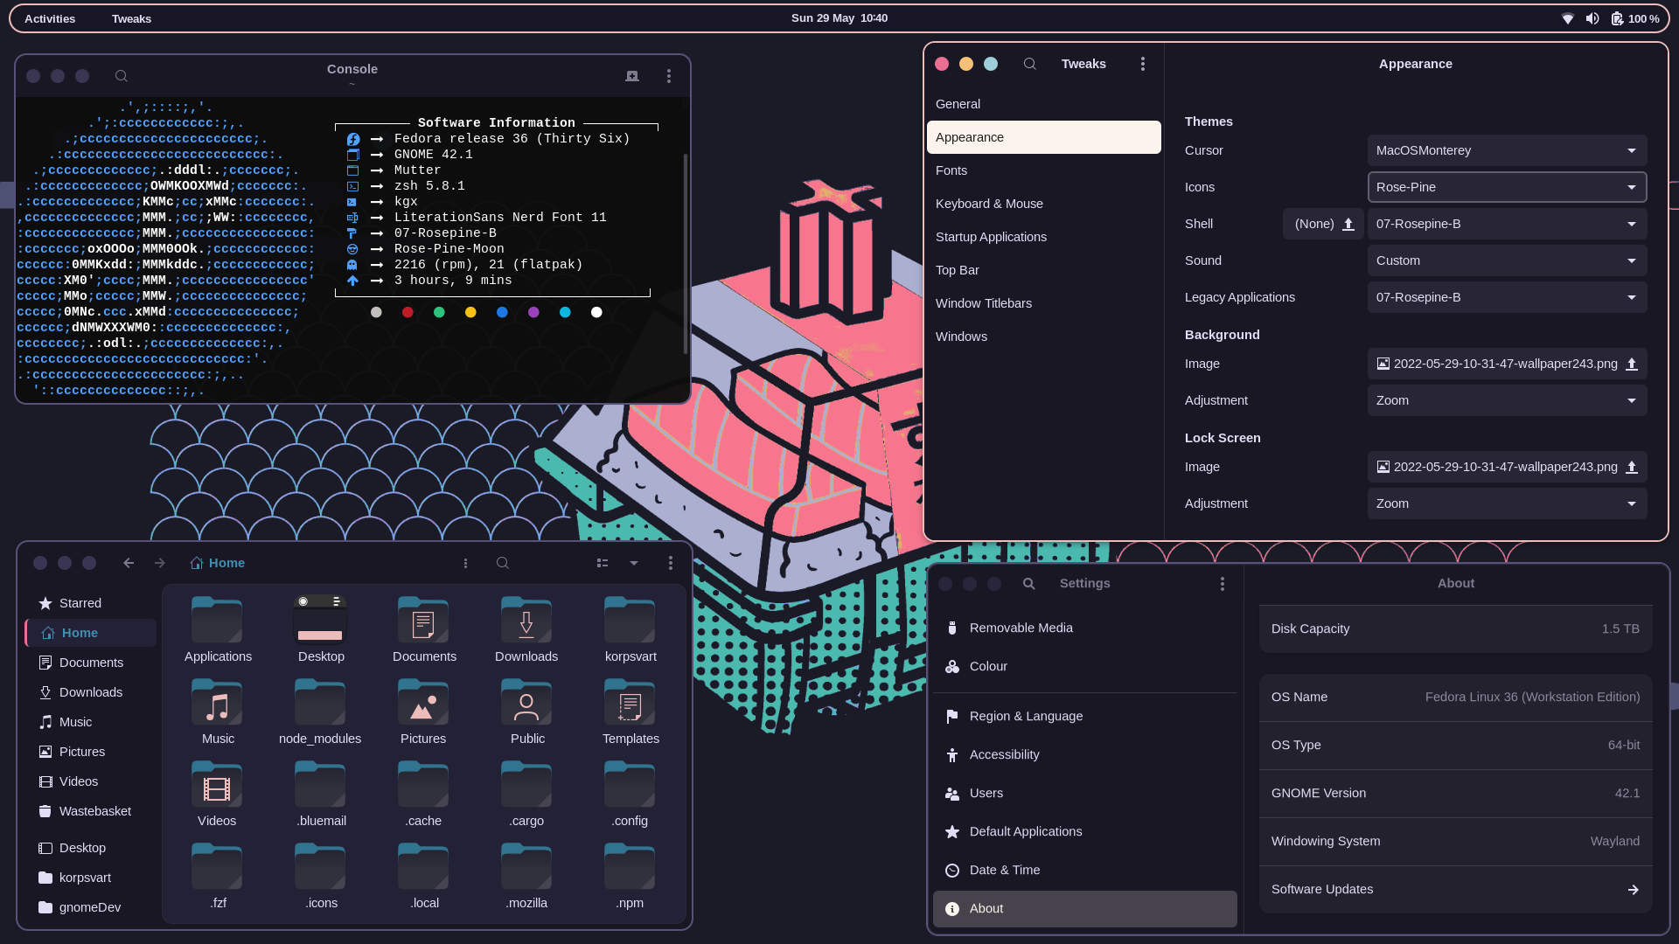Open Lock Screen Adjustment dropdown
Image resolution: width=1679 pixels, height=944 pixels.
pyautogui.click(x=1507, y=503)
